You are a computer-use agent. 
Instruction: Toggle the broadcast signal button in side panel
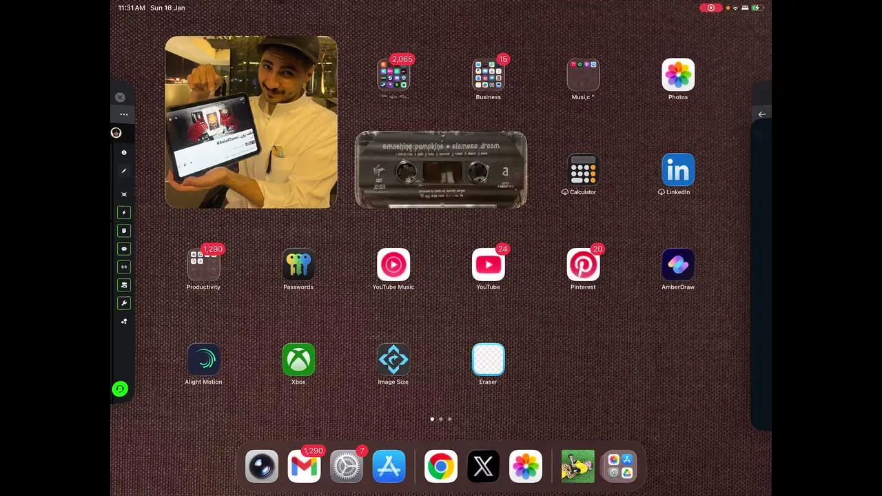[x=124, y=267]
